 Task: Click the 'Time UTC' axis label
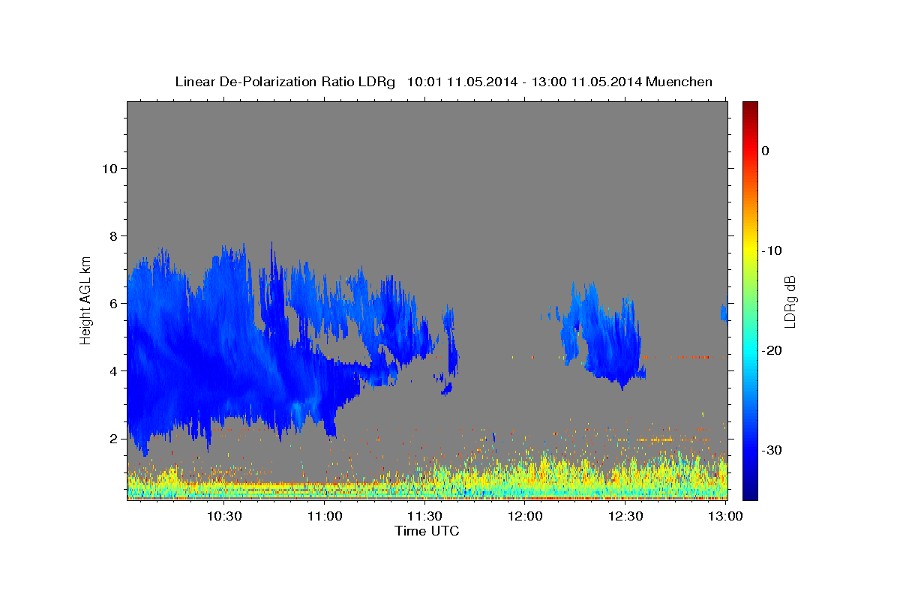(427, 531)
